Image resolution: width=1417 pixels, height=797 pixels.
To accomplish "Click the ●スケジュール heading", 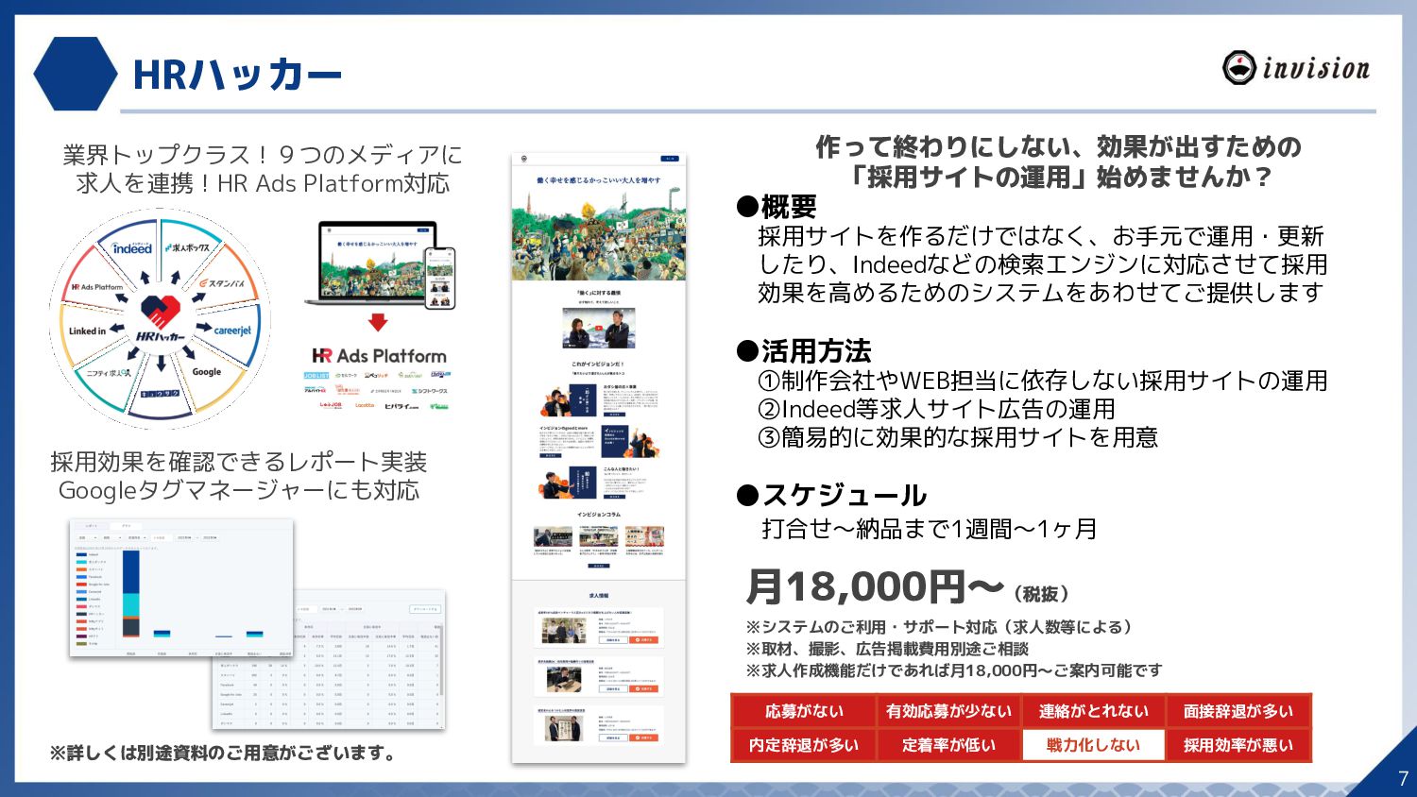I will click(831, 495).
